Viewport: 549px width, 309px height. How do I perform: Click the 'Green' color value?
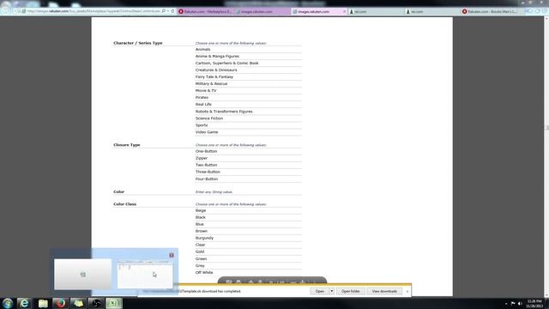(201, 259)
